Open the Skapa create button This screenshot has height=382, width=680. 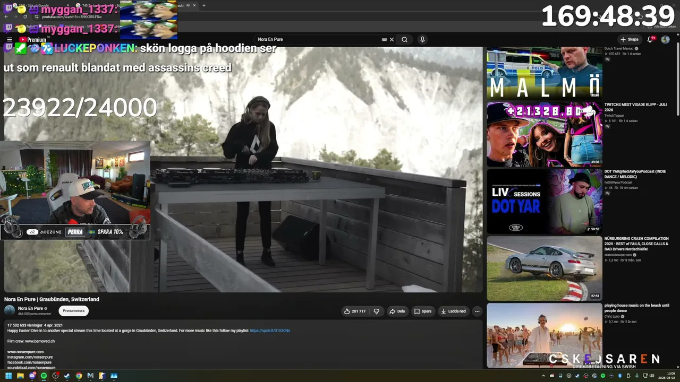[630, 39]
